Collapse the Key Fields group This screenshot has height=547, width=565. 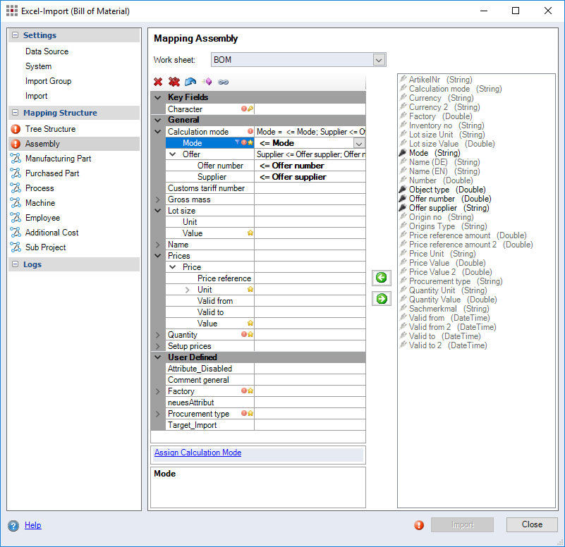pyautogui.click(x=157, y=97)
